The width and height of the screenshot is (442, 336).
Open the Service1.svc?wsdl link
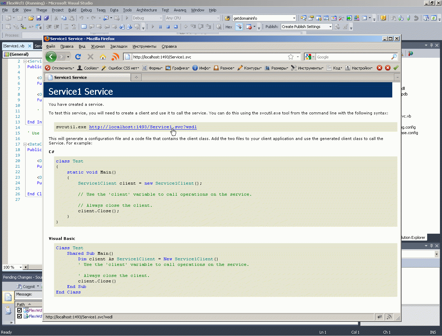point(143,127)
